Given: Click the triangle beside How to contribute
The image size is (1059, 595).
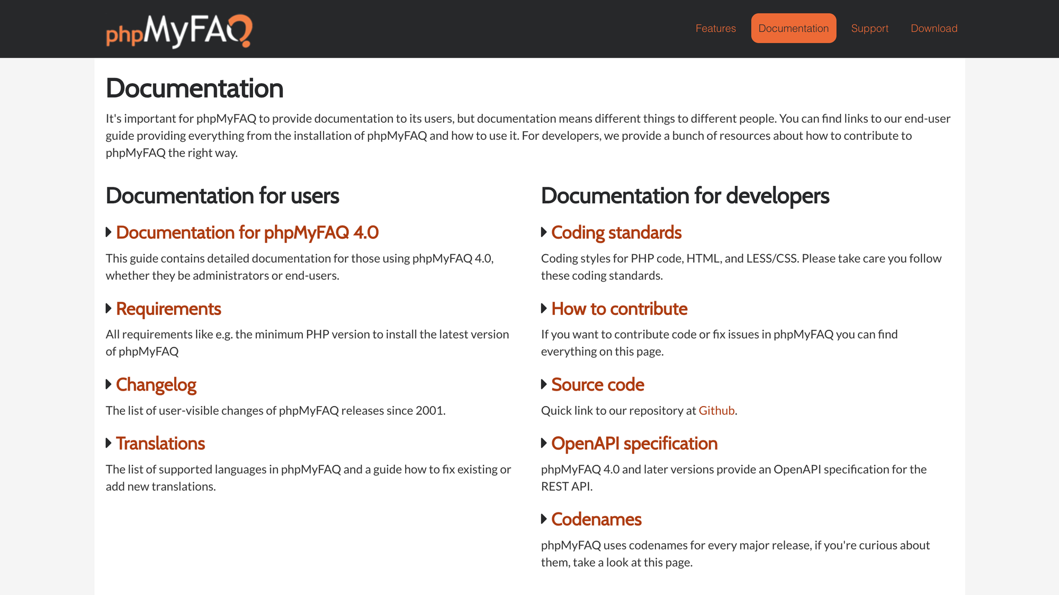Looking at the screenshot, I should (544, 308).
